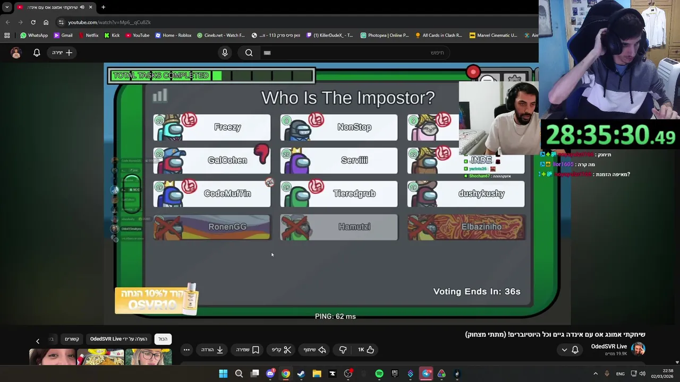Open the Gmail bookmark
The width and height of the screenshot is (680, 382).
63,36
